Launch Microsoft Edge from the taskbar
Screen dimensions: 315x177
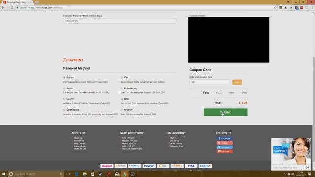click(77, 174)
